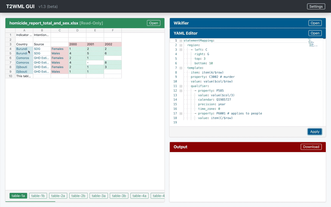Viewport: 331px width, 207px height.
Task: Select the Burundi cell in row 5
Action: pyautogui.click(x=24, y=53)
